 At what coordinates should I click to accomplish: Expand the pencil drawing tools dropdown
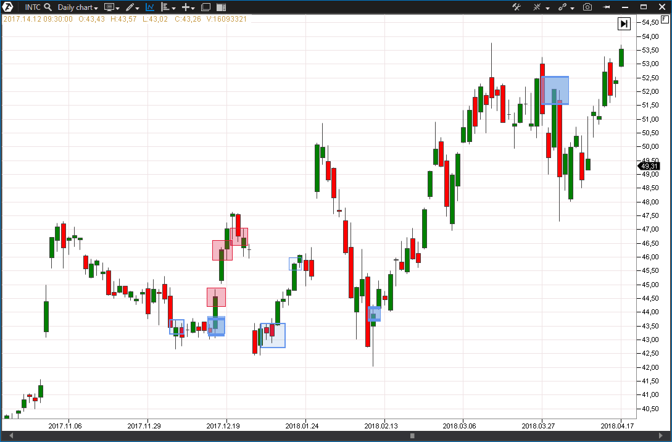pyautogui.click(x=132, y=7)
